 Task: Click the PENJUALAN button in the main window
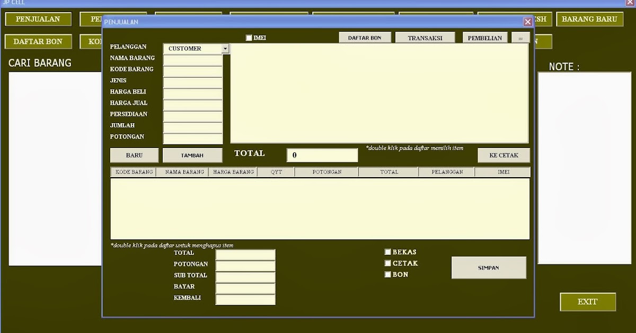point(38,18)
